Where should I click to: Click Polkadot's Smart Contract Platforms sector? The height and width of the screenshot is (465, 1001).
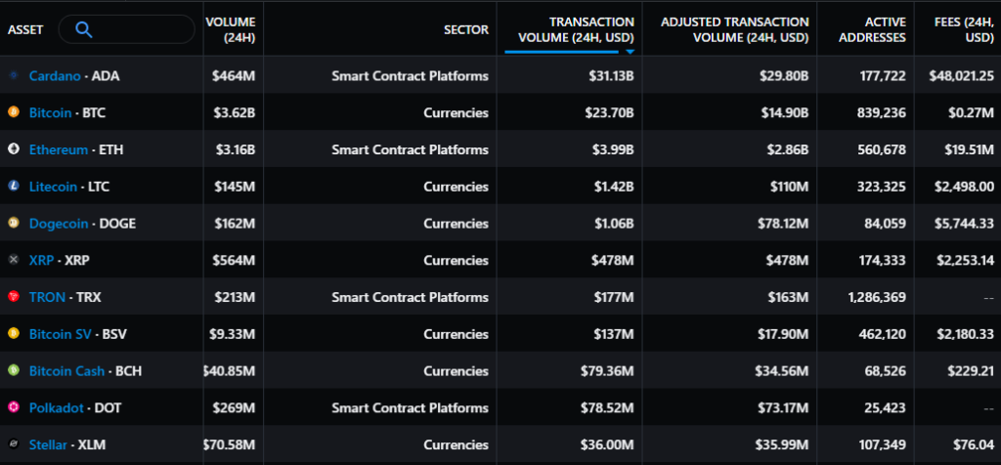click(410, 408)
